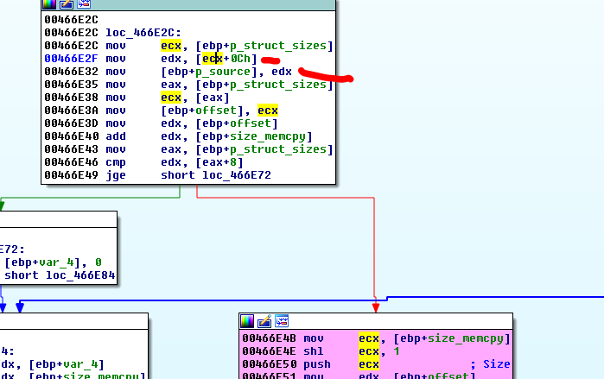
Task: Click the group nodes icon on top block
Action: point(79,5)
